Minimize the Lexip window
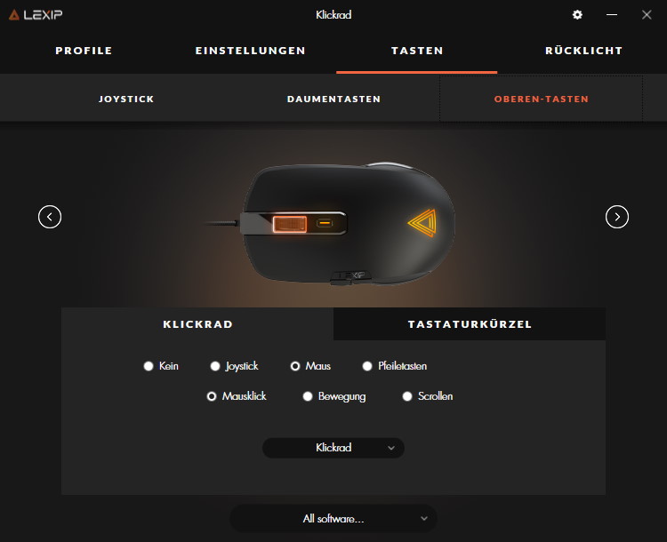This screenshot has height=542, width=667. 612,15
